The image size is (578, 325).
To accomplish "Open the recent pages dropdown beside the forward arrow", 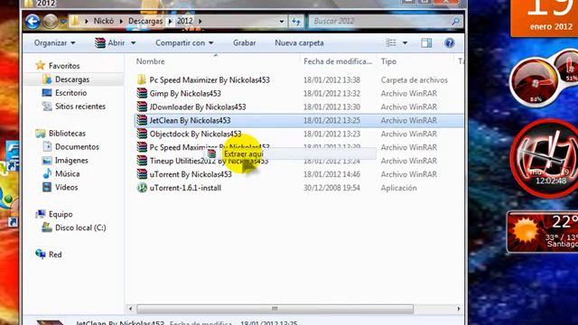I will pyautogui.click(x=63, y=22).
